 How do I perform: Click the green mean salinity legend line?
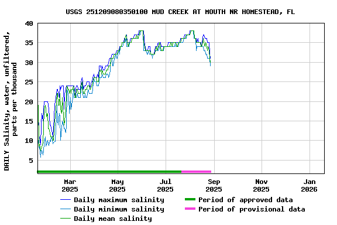[66, 219]
